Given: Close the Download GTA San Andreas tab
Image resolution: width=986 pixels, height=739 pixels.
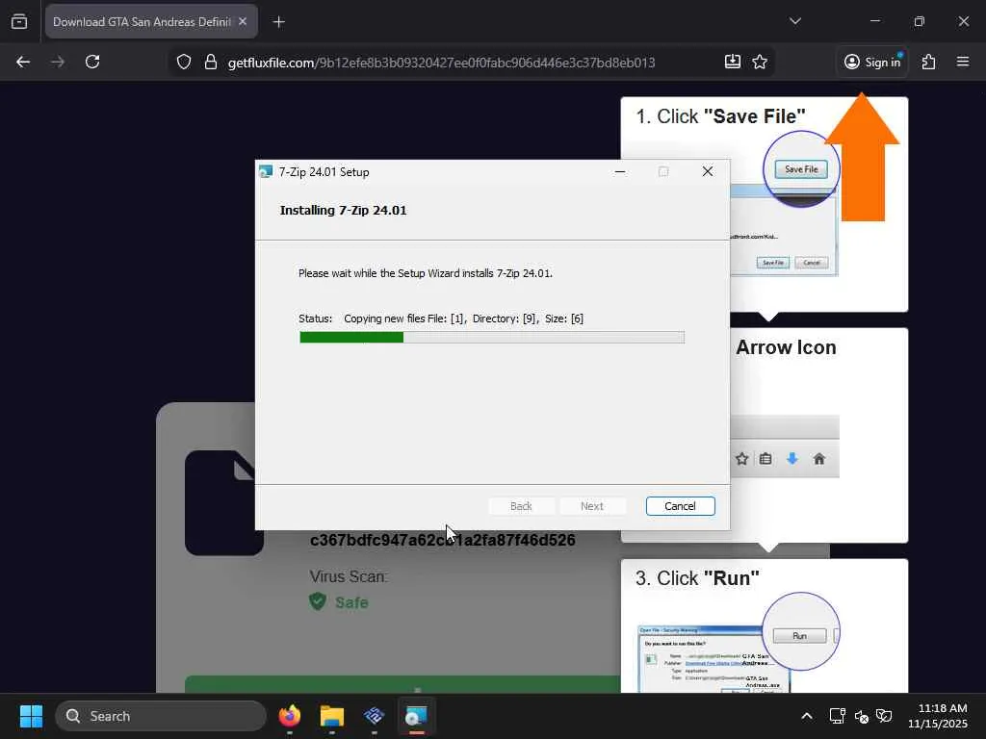Looking at the screenshot, I should [x=243, y=21].
